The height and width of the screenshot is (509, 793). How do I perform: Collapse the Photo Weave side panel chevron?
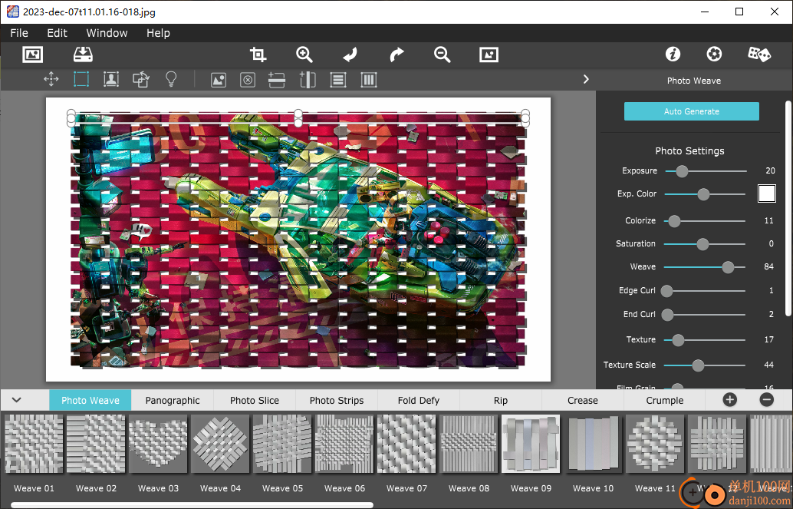(586, 80)
